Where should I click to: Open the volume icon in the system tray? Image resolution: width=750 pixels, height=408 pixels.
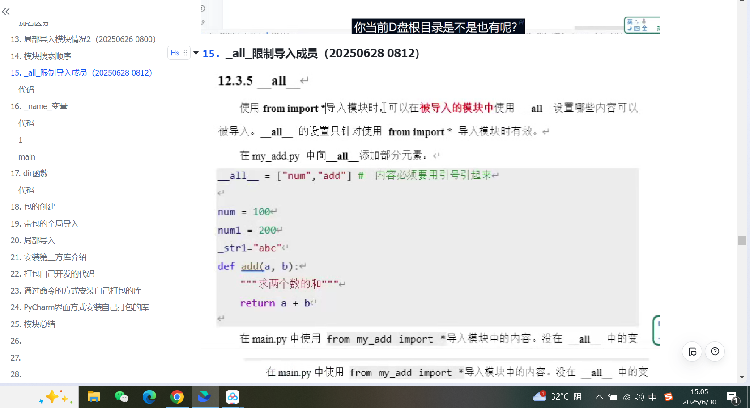[x=639, y=397]
